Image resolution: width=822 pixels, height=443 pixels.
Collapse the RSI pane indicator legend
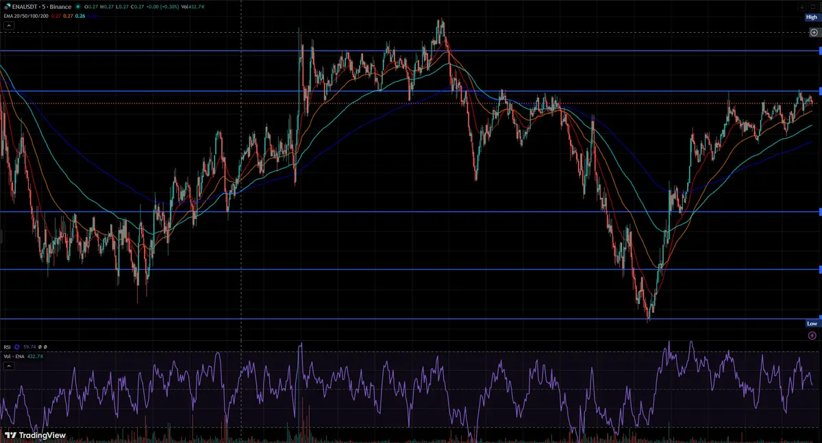[x=9, y=366]
